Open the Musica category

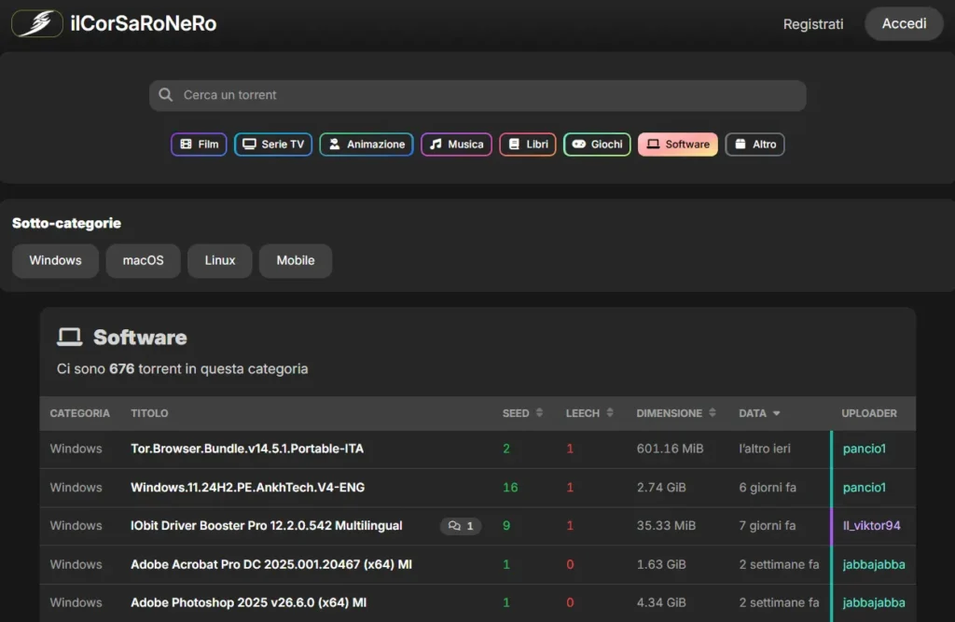coord(456,145)
